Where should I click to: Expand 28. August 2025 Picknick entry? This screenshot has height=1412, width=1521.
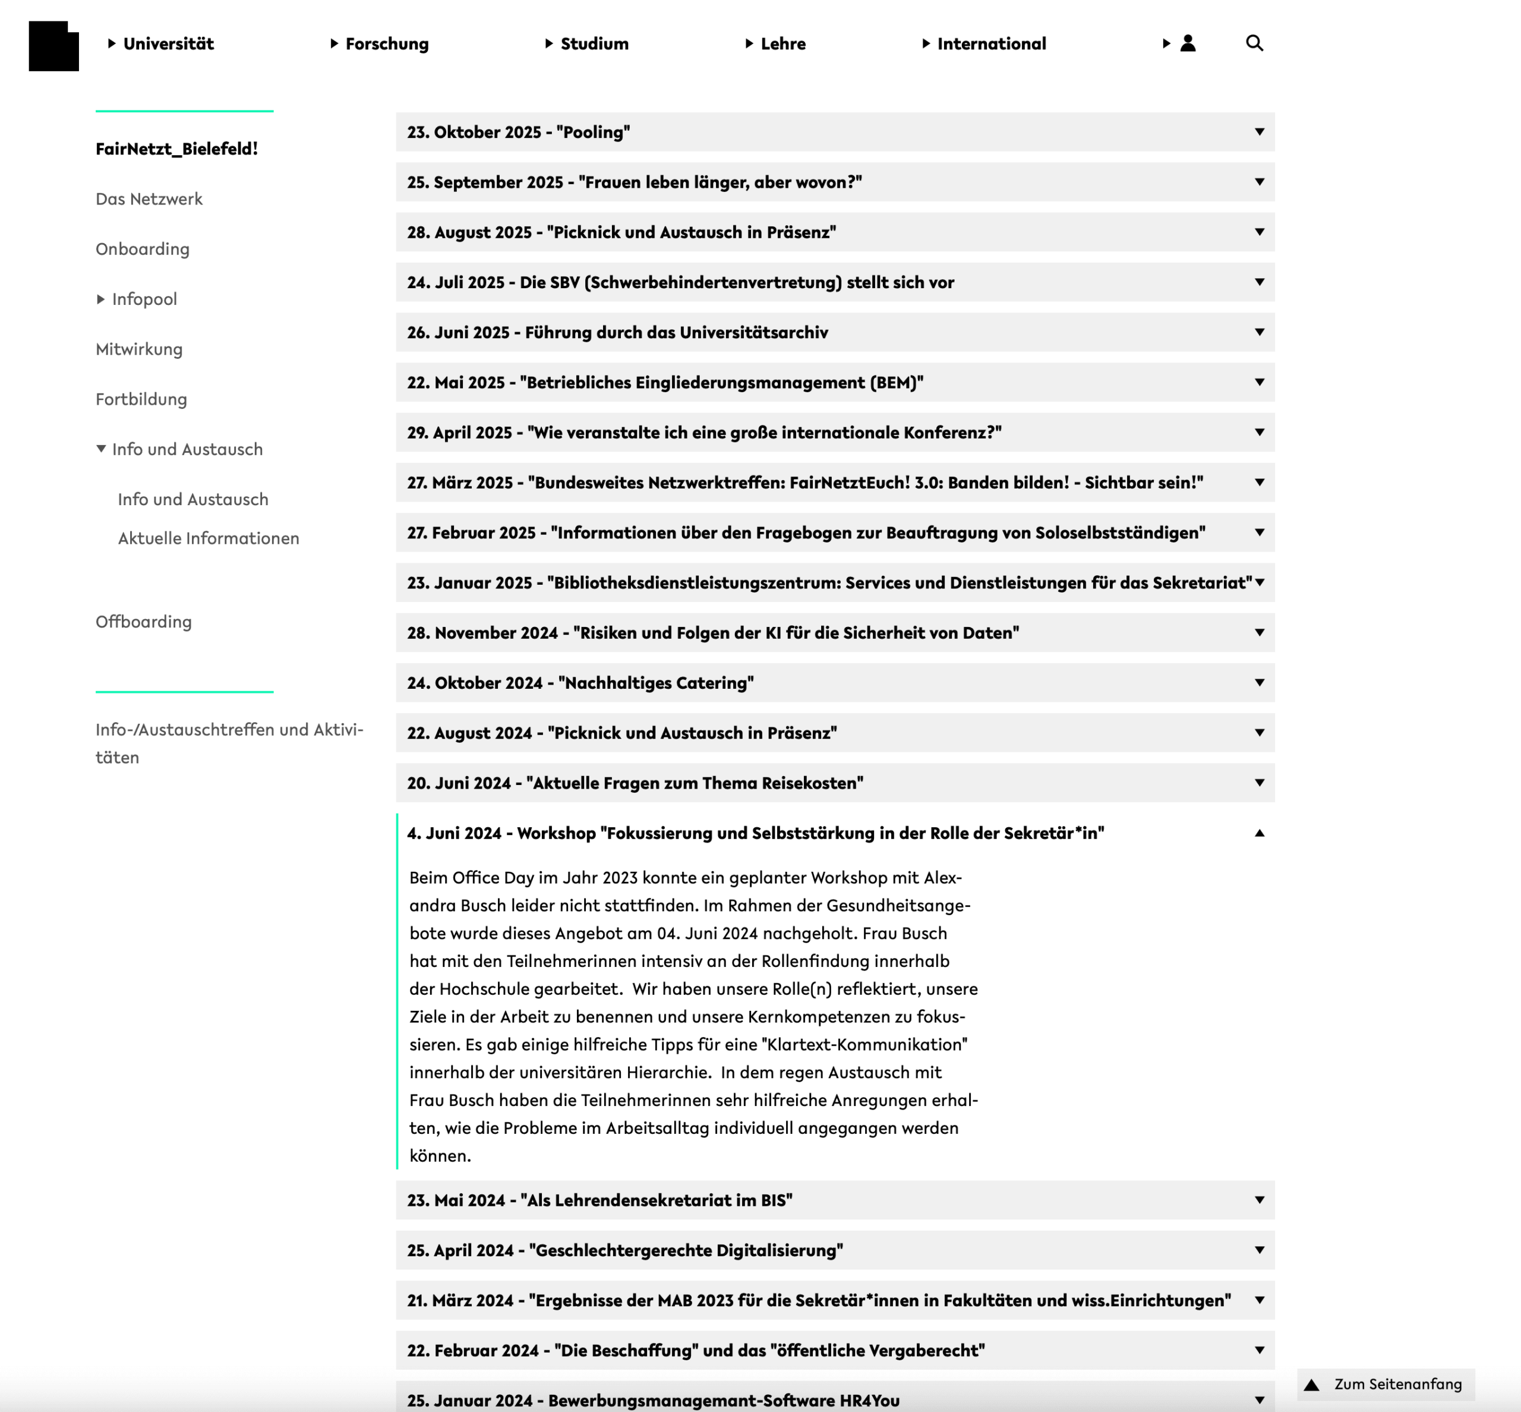[x=620, y=232]
